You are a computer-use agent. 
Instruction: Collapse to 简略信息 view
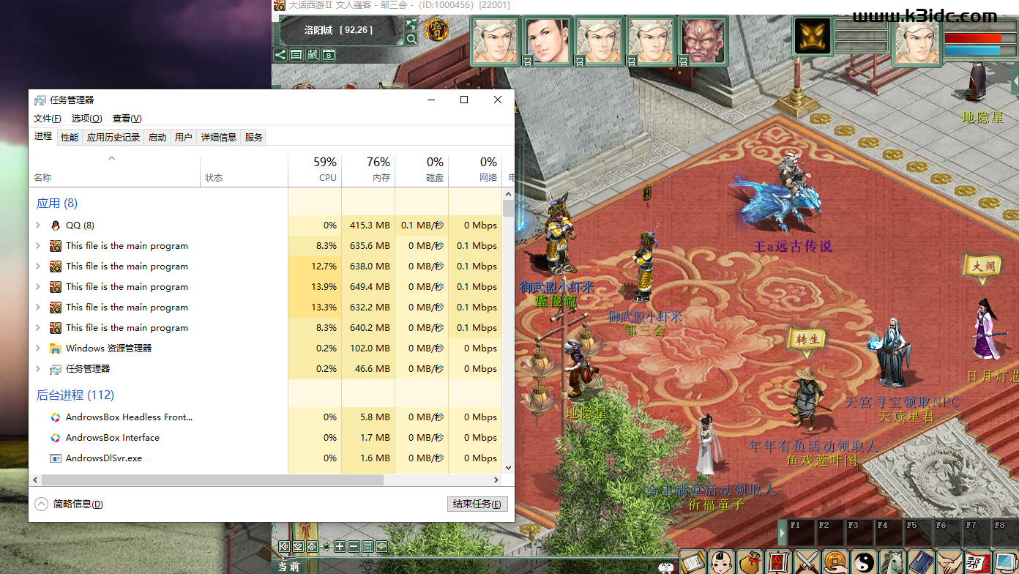70,504
